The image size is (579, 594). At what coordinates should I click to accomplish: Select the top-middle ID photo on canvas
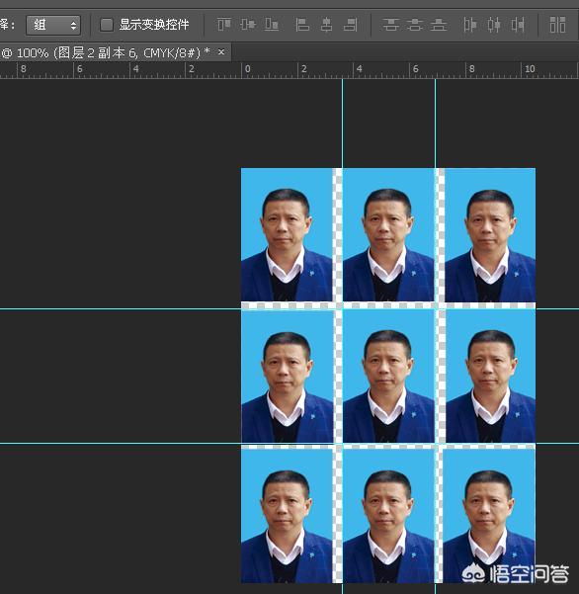pos(388,235)
